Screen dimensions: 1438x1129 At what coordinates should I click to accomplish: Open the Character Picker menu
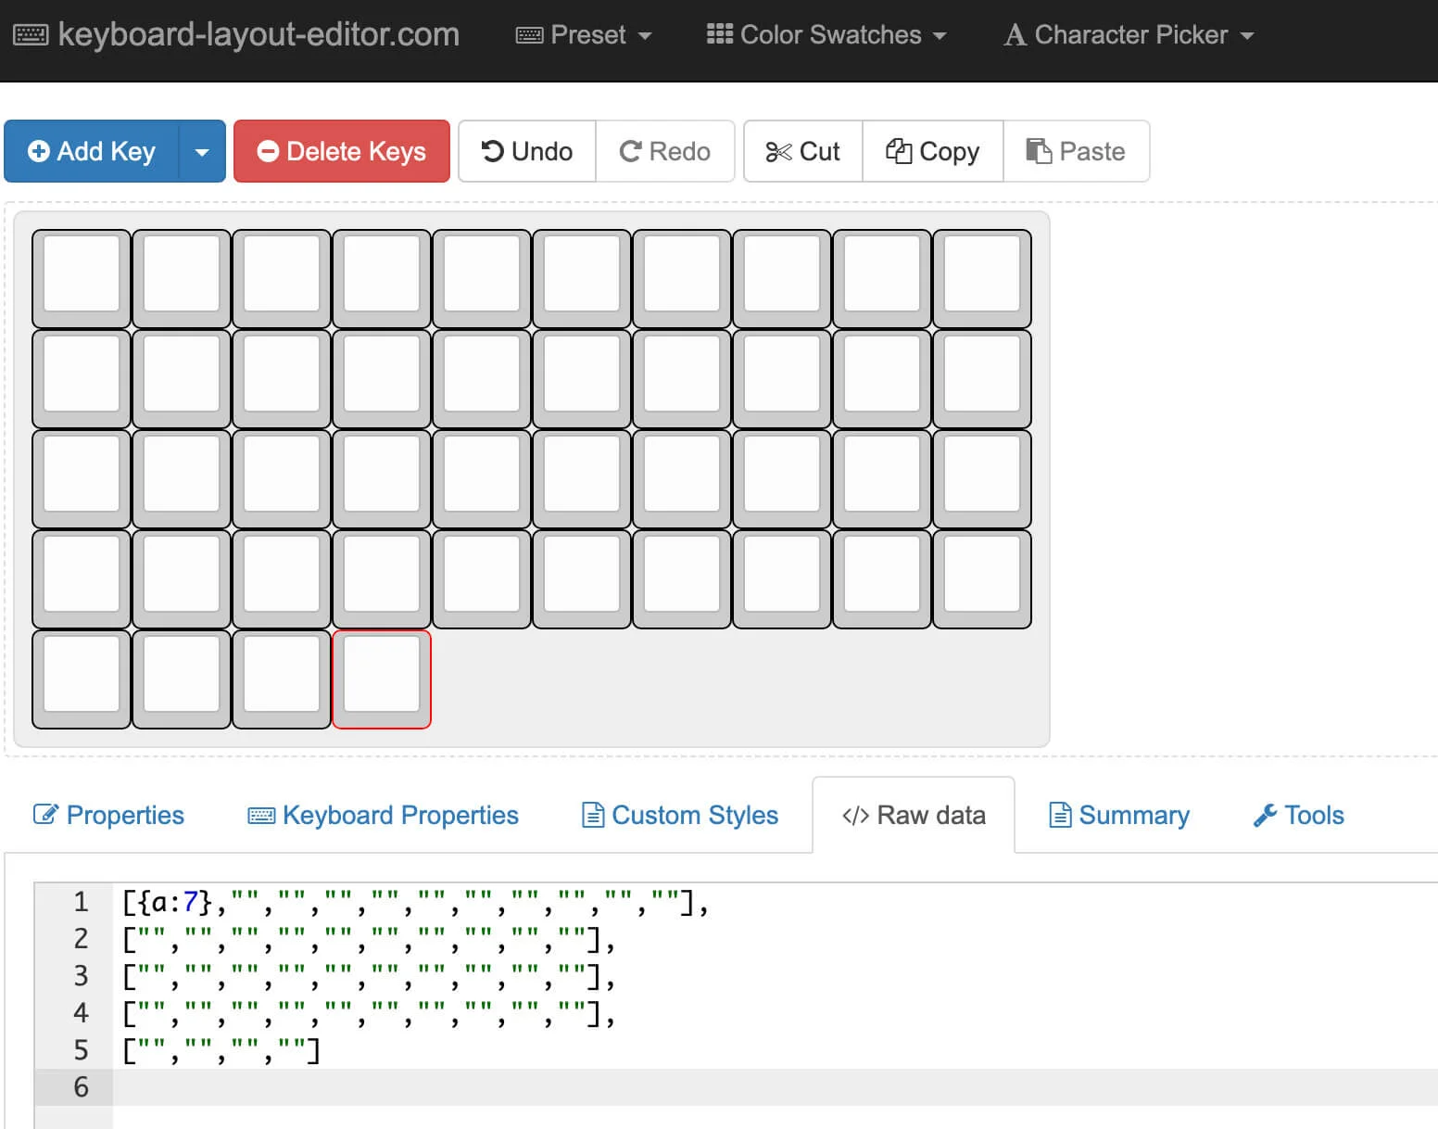pyautogui.click(x=1129, y=35)
